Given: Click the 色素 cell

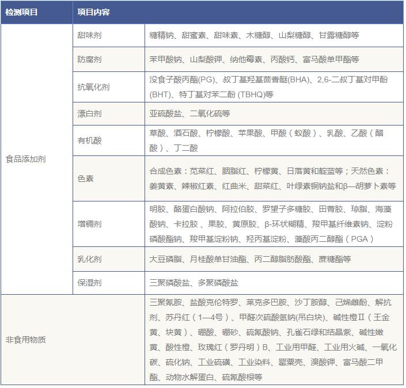Looking at the screenshot, I should click(x=86, y=178).
